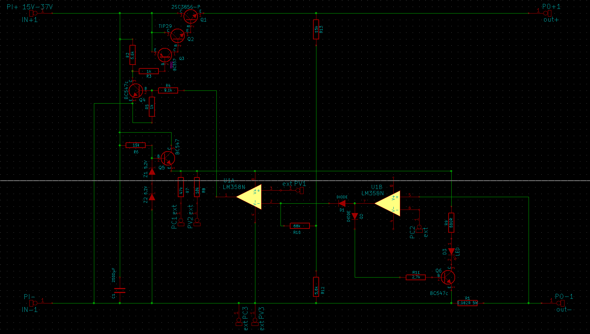Select the PC1 ext connector pad

coord(181,222)
